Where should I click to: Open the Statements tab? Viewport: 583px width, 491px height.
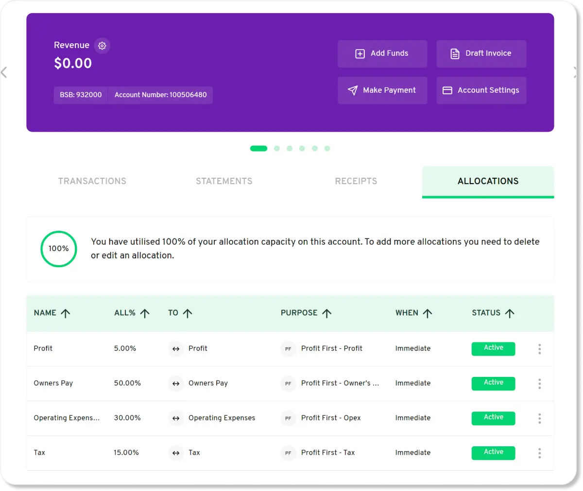click(x=224, y=181)
